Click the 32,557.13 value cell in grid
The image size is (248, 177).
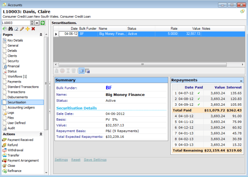(x=190, y=34)
